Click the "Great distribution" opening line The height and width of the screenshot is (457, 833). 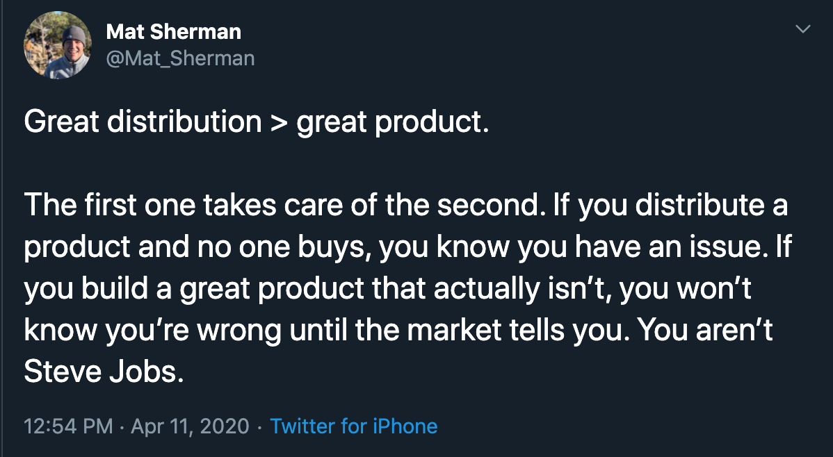point(143,122)
